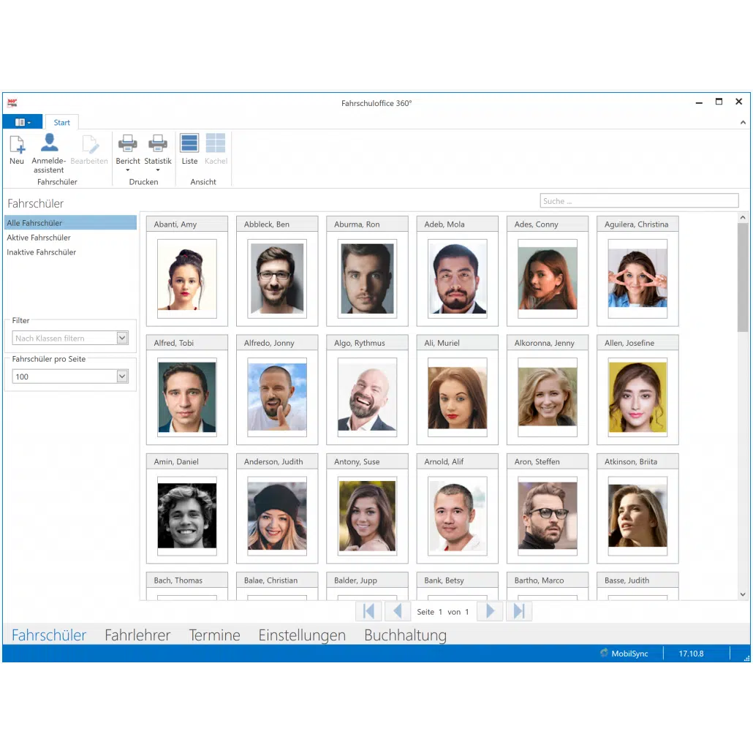
Task: Go to the next page arrow
Action: click(490, 611)
